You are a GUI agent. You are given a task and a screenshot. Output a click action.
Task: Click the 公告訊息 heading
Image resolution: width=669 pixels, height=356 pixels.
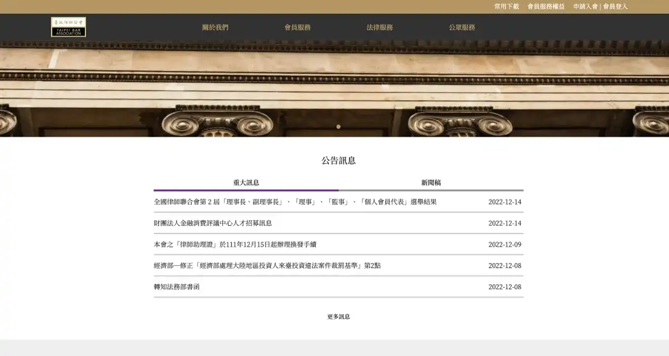[338, 161]
